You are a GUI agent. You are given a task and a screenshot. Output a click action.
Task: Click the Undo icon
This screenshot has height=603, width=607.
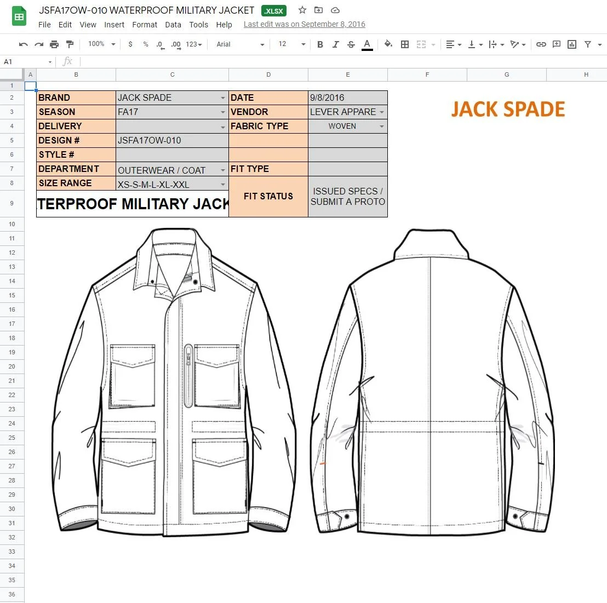coord(23,44)
